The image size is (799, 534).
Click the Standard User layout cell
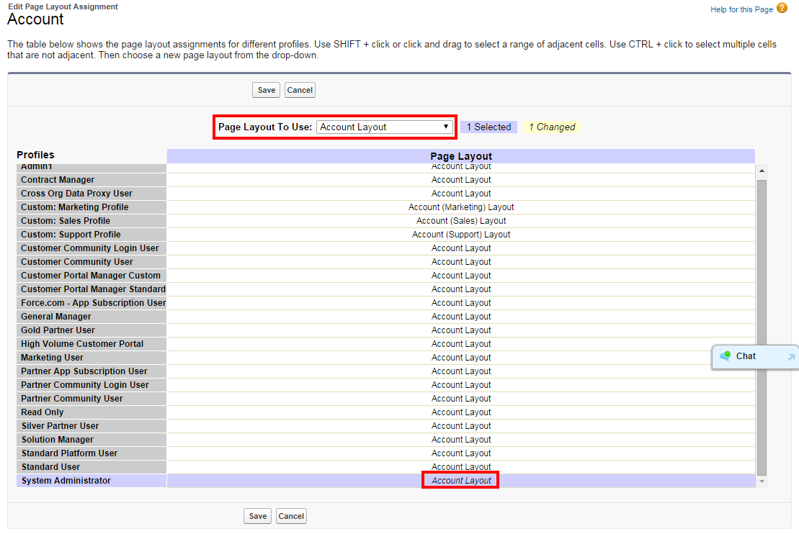coord(461,467)
